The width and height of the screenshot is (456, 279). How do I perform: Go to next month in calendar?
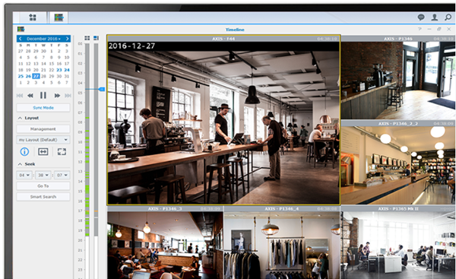(x=67, y=39)
